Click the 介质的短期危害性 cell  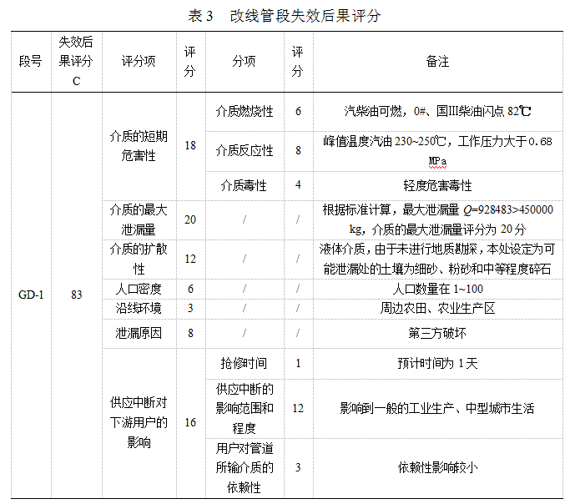click(x=139, y=145)
